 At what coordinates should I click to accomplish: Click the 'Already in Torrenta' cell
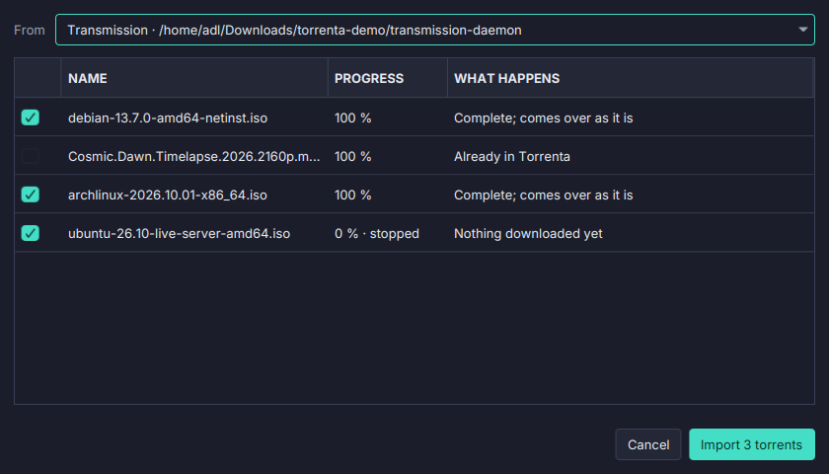click(x=512, y=157)
